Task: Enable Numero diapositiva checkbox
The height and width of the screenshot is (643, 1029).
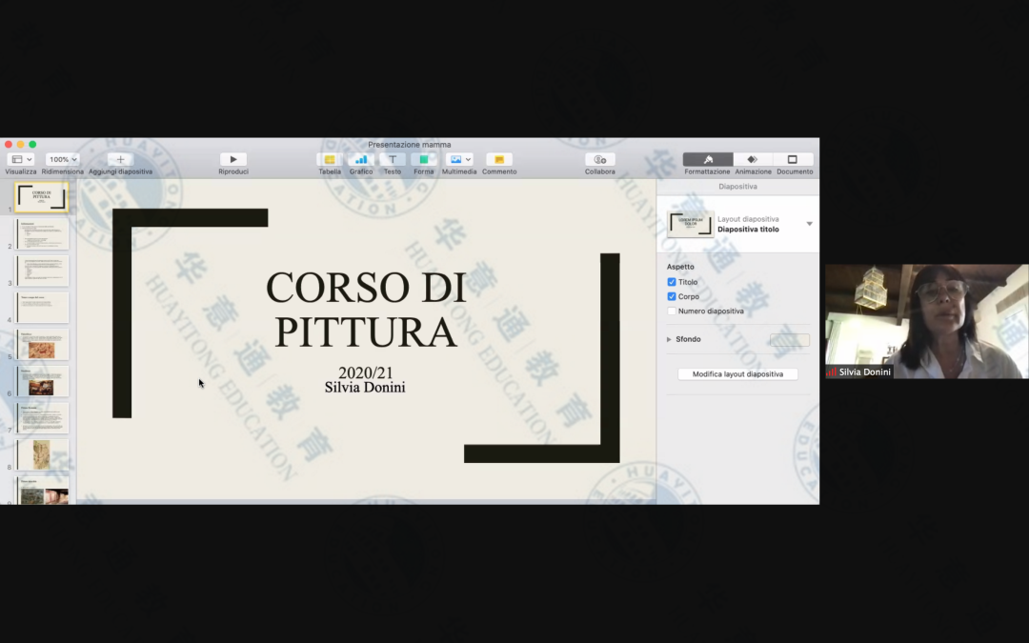Action: click(672, 311)
